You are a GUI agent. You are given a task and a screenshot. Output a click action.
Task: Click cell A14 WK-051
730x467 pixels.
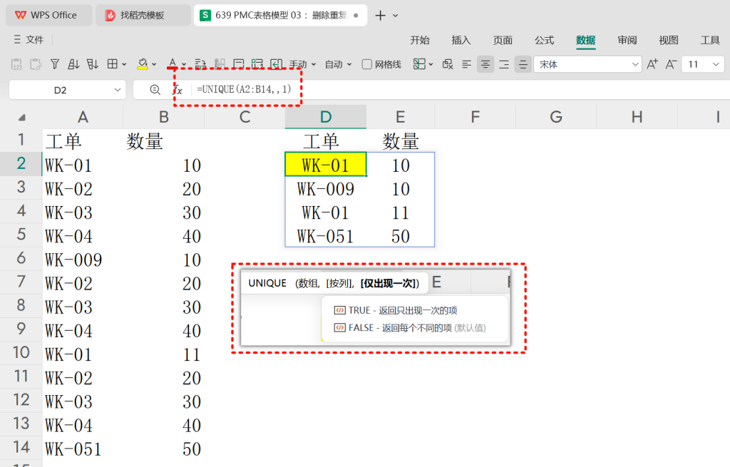point(83,448)
